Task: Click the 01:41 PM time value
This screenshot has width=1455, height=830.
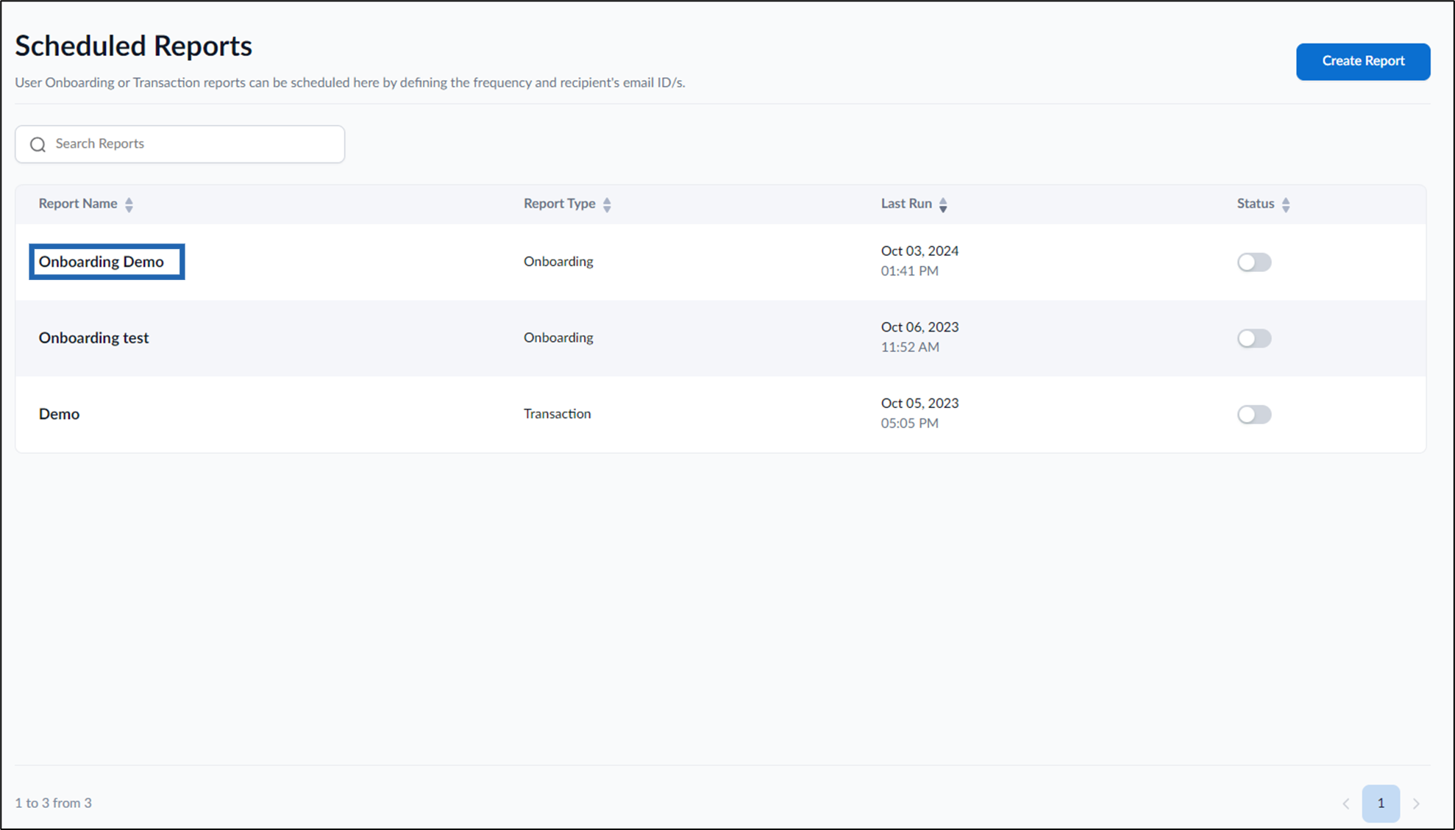Action: [909, 271]
